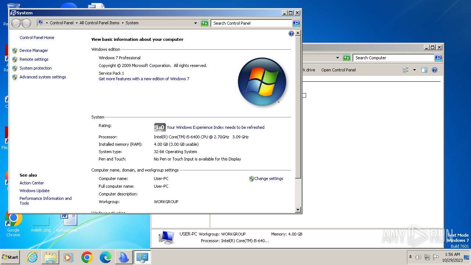Click the shield icon beside Device Manager

[x=15, y=50]
